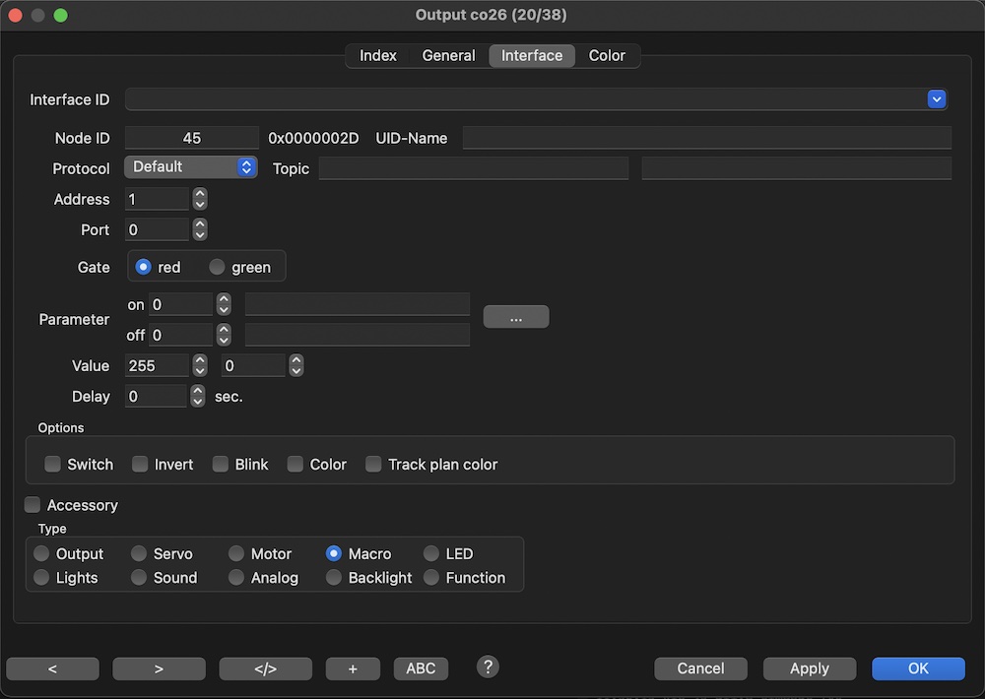Open the Color tab
Image resolution: width=985 pixels, height=699 pixels.
point(607,56)
